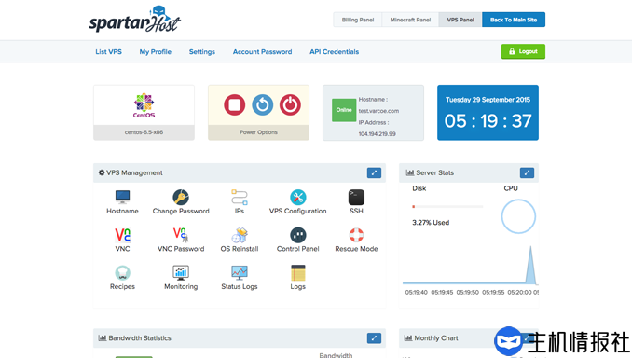Open the List VPS menu

click(x=108, y=51)
